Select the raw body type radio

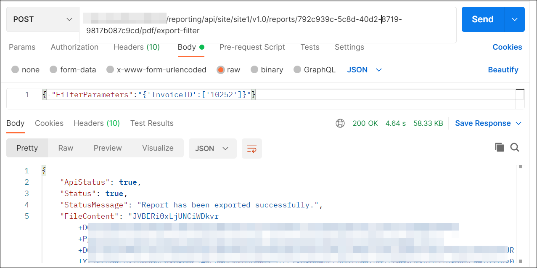tap(220, 70)
